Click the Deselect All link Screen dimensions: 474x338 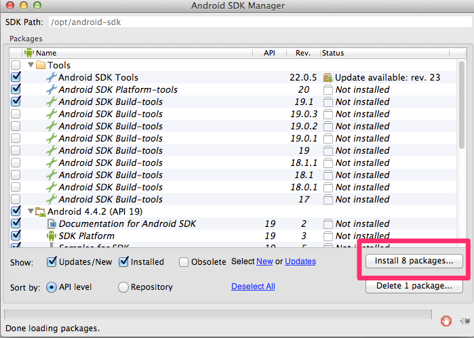(253, 287)
